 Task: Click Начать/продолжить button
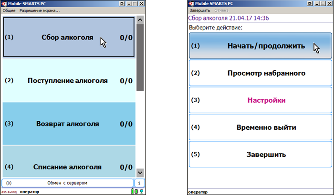click(x=261, y=46)
